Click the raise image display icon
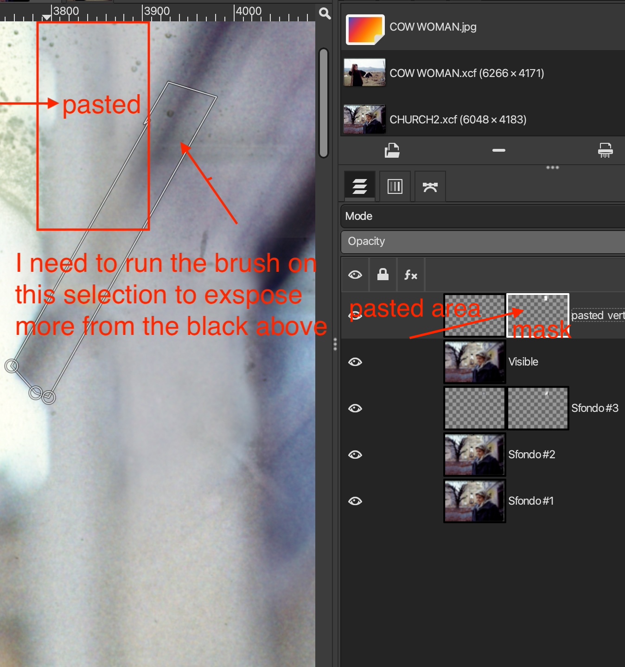The height and width of the screenshot is (667, 625). tap(392, 150)
